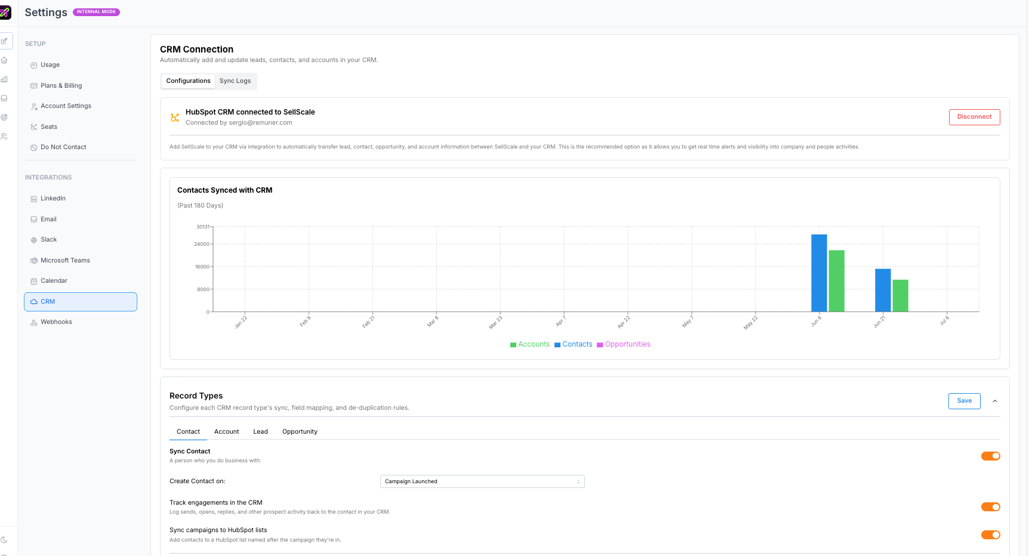Click the 'HubSpot CRM connected to SellScale' title
Viewport: 1029px width, 556px height.
pyautogui.click(x=250, y=112)
